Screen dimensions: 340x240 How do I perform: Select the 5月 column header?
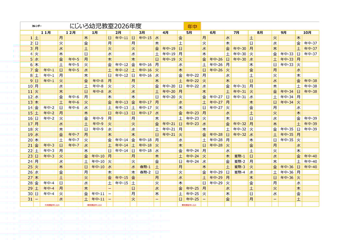coord(189,32)
